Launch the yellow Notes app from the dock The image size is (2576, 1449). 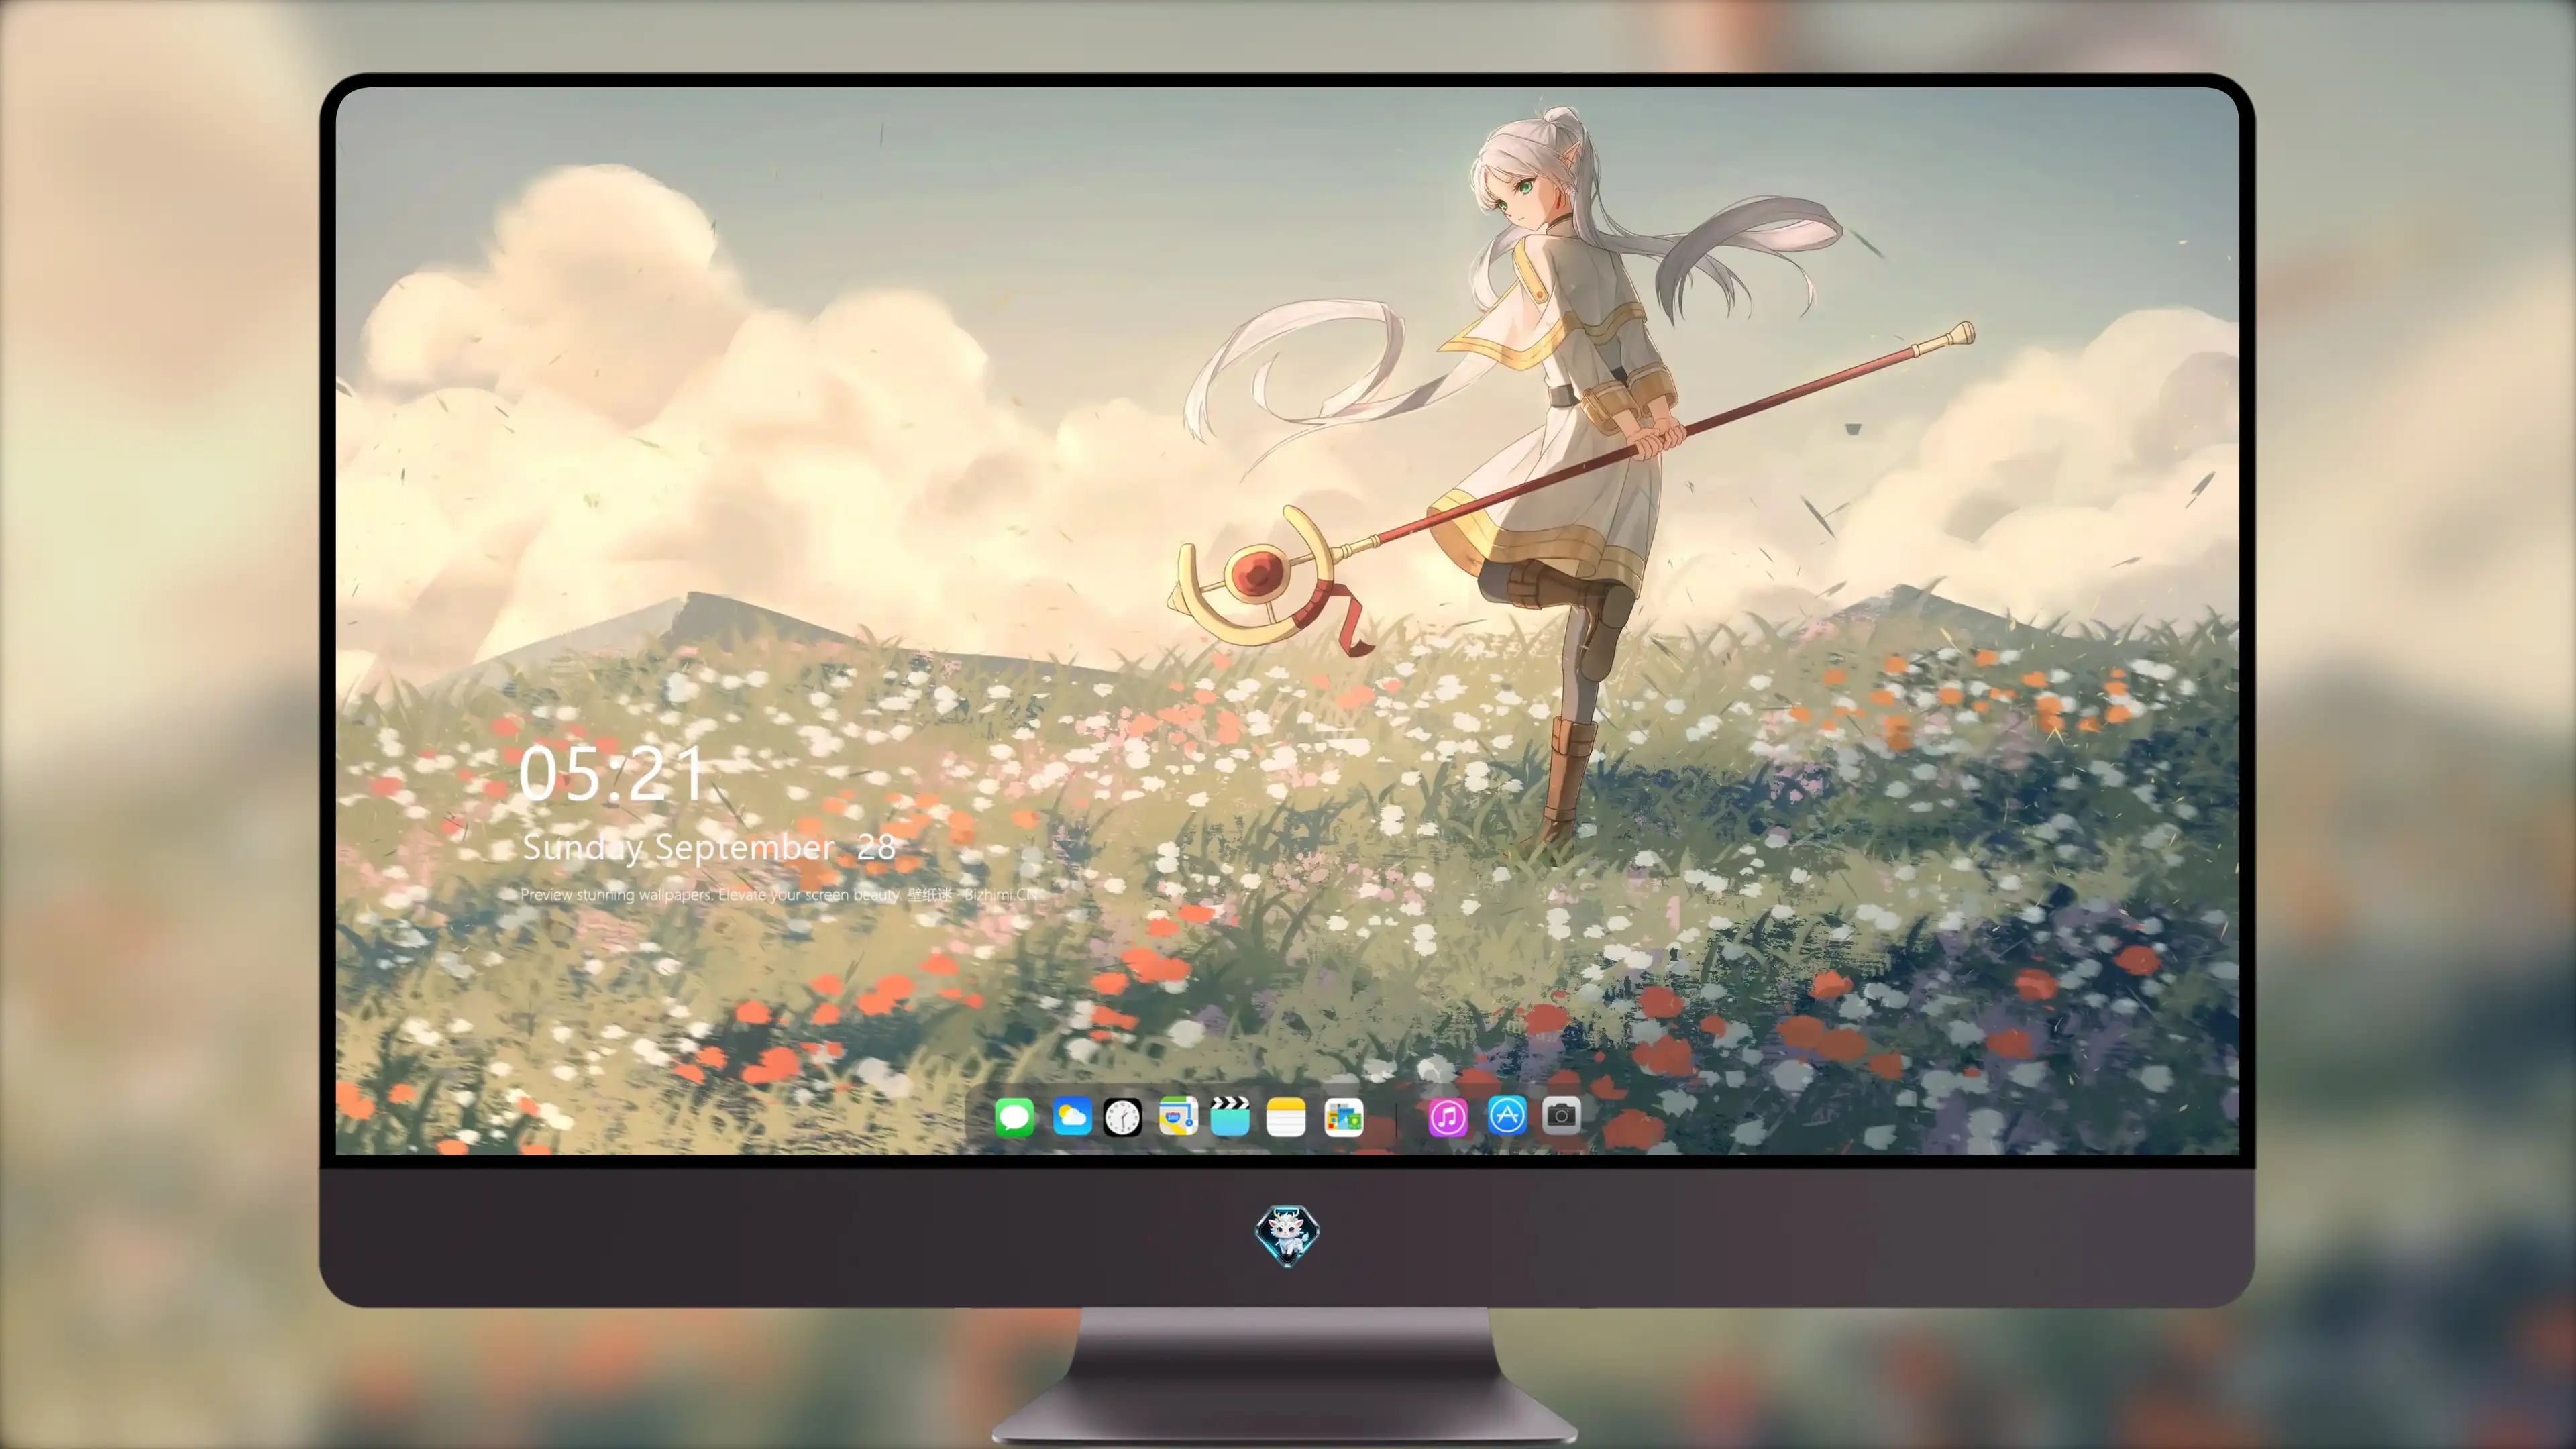pyautogui.click(x=1286, y=1116)
